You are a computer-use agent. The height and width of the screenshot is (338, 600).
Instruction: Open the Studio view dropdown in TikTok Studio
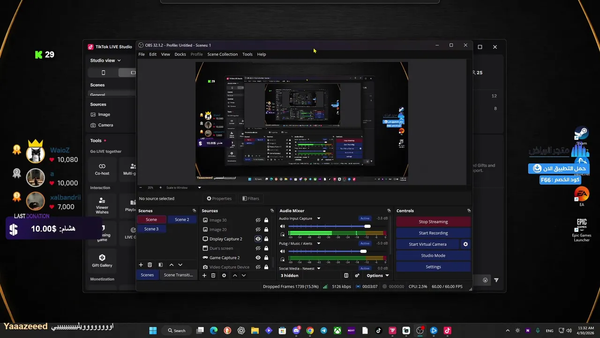[x=105, y=61]
